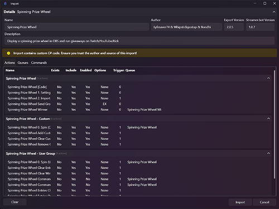Select the Spinning Prize Wheel Remove row
This screenshot has height=209, width=279.
coord(138,144)
